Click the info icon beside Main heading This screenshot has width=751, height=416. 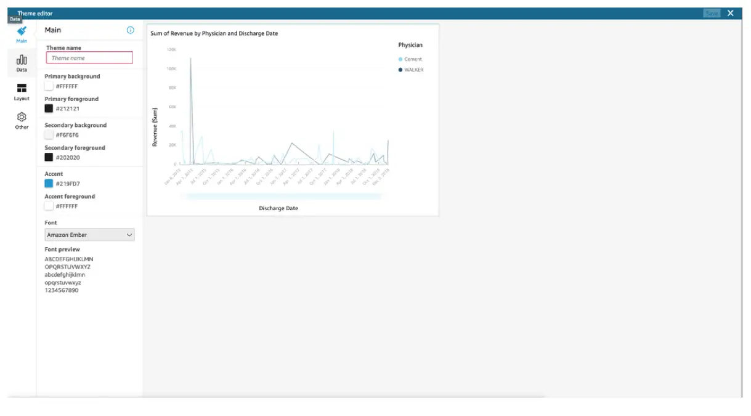pyautogui.click(x=130, y=30)
